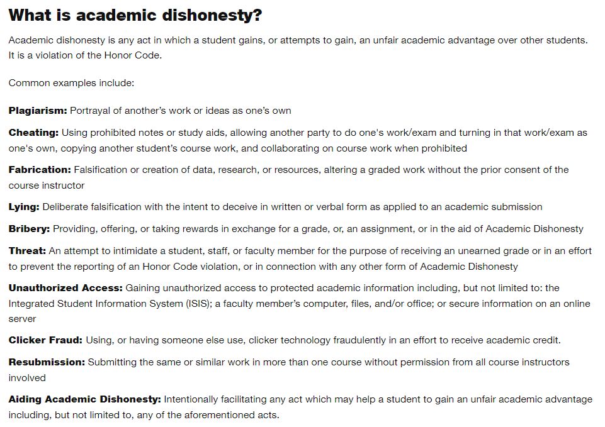
Task: Select the bold "Resubmission:" term
Action: pyautogui.click(x=47, y=362)
